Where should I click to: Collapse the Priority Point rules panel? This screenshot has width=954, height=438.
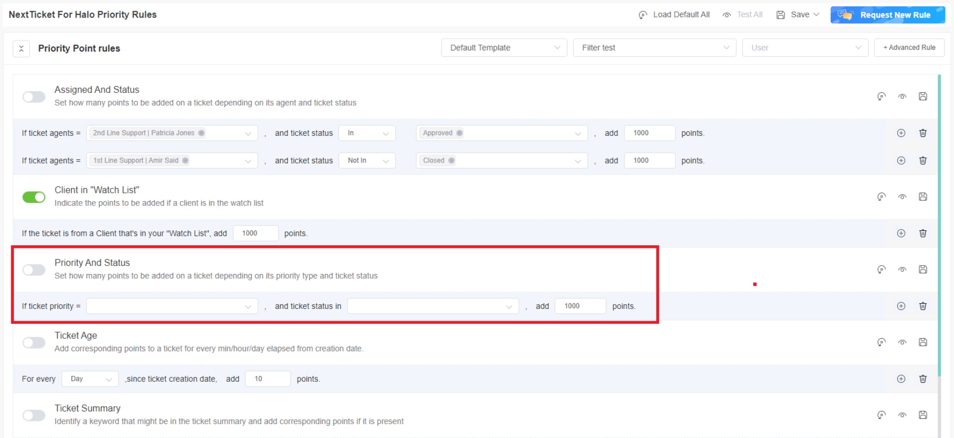point(21,48)
